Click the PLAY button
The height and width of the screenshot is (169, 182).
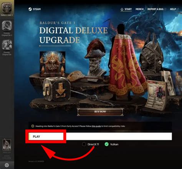click(x=100, y=136)
